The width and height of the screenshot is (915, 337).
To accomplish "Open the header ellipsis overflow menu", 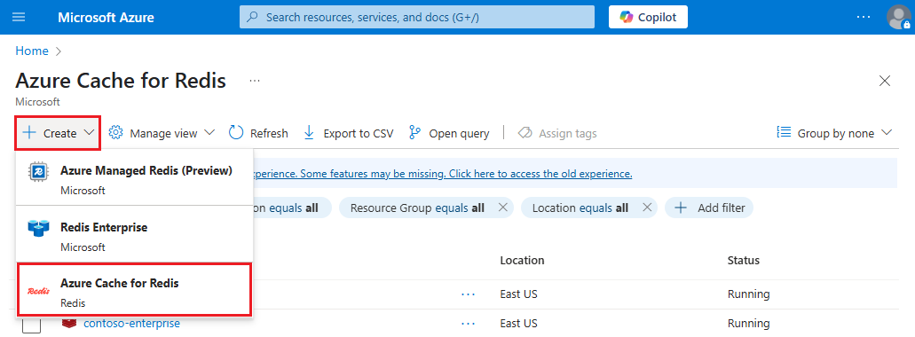I will click(863, 17).
